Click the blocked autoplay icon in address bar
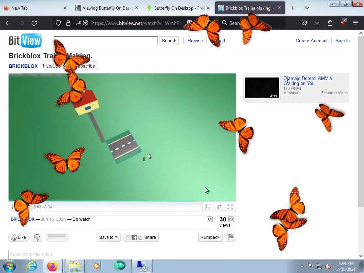The width and height of the screenshot is (364, 273). click(x=85, y=23)
